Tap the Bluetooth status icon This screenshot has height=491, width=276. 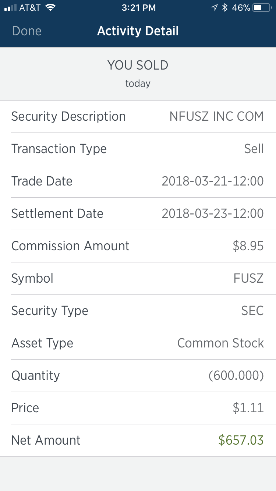pyautogui.click(x=225, y=8)
